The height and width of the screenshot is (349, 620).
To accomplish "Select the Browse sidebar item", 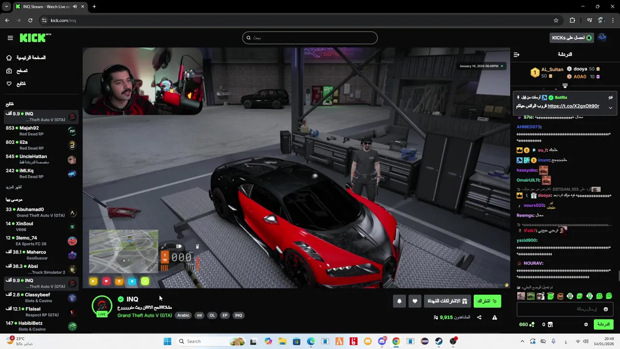I will pos(17,71).
